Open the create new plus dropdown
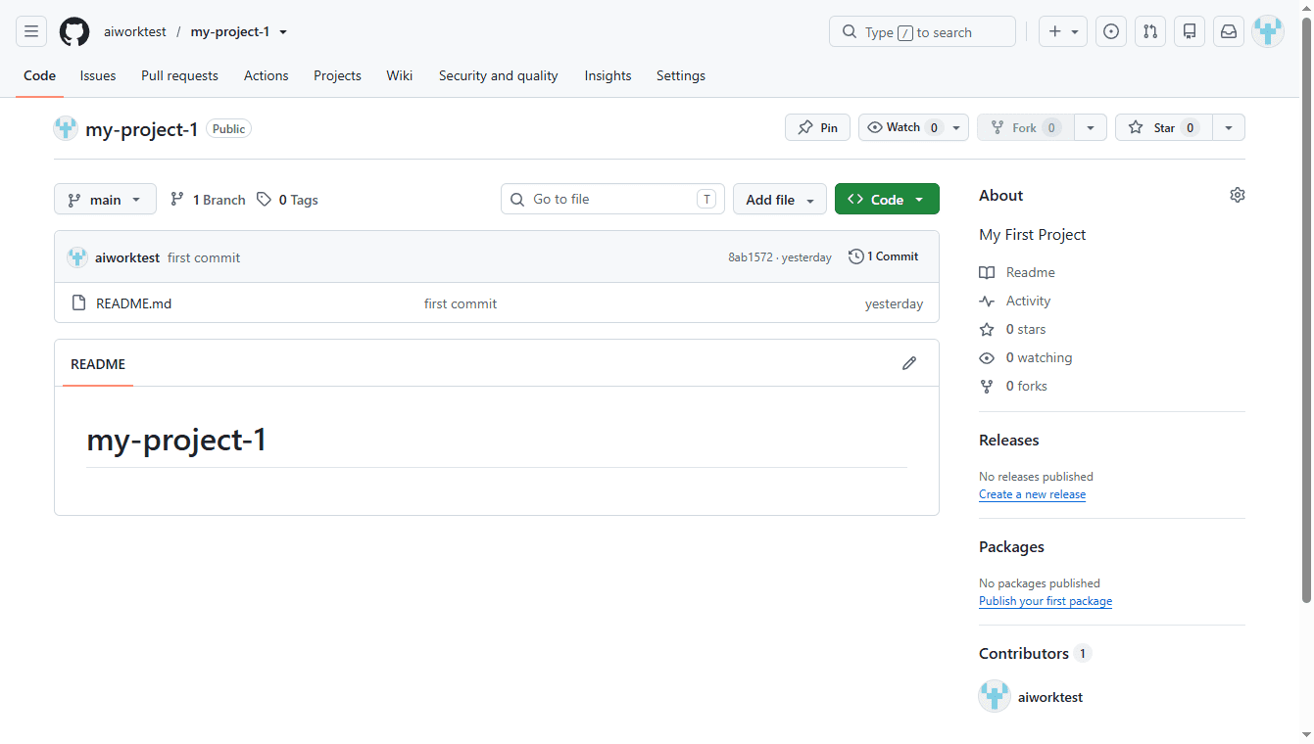 click(x=1063, y=31)
